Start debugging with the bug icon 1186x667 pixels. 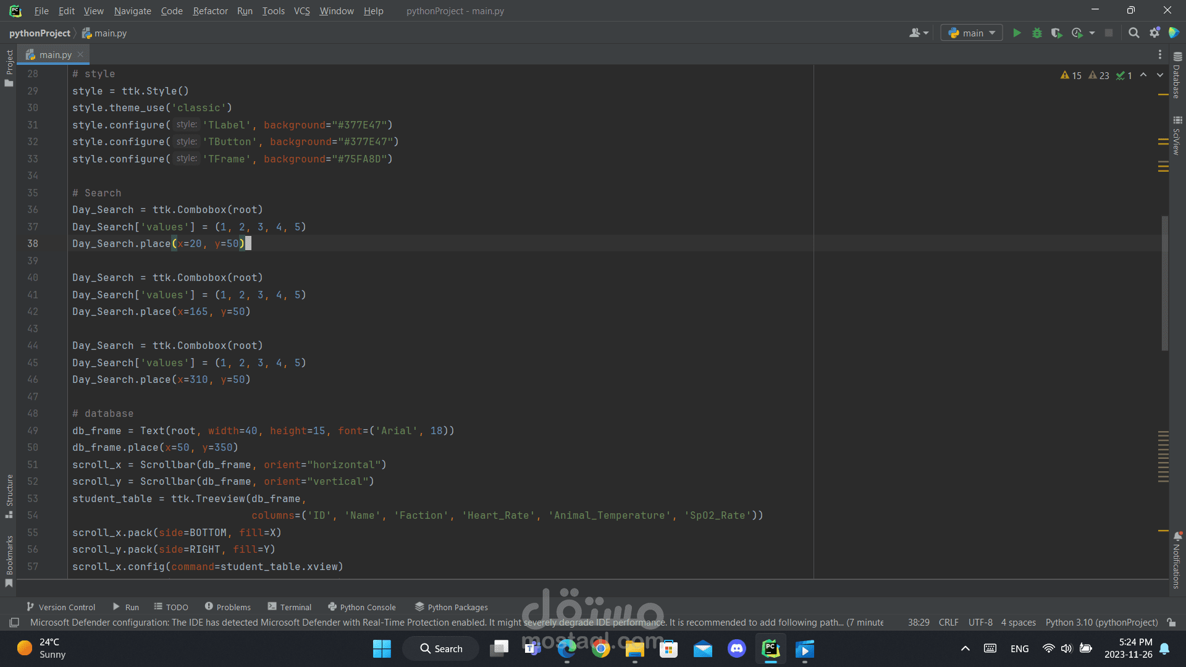click(1037, 33)
